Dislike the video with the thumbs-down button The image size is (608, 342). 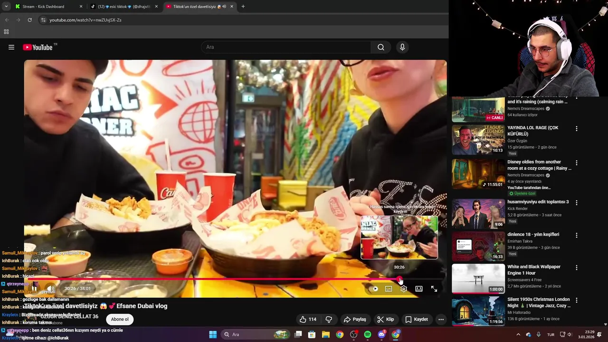click(329, 319)
